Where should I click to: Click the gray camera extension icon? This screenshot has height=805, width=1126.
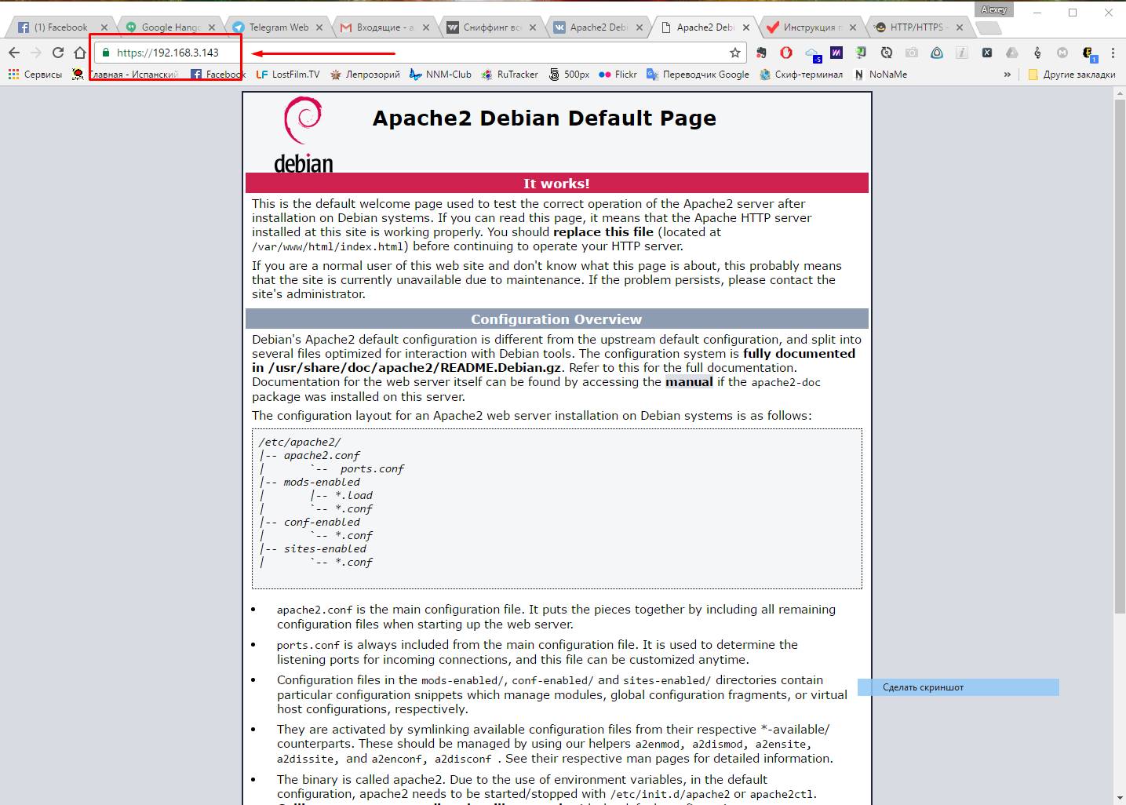click(912, 53)
